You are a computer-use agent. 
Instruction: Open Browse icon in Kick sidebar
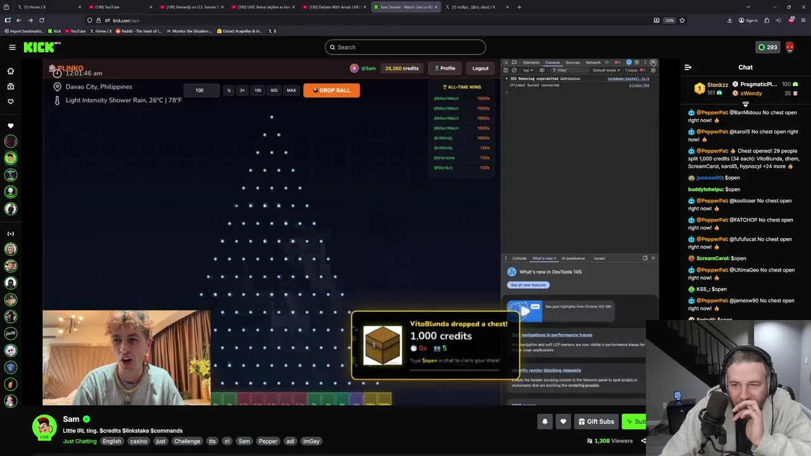point(10,86)
